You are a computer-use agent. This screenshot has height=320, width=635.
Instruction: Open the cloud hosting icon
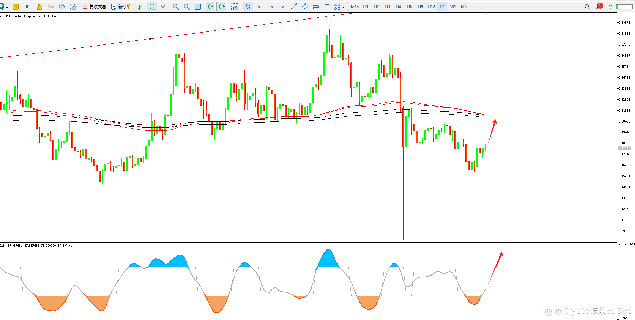pos(62,7)
